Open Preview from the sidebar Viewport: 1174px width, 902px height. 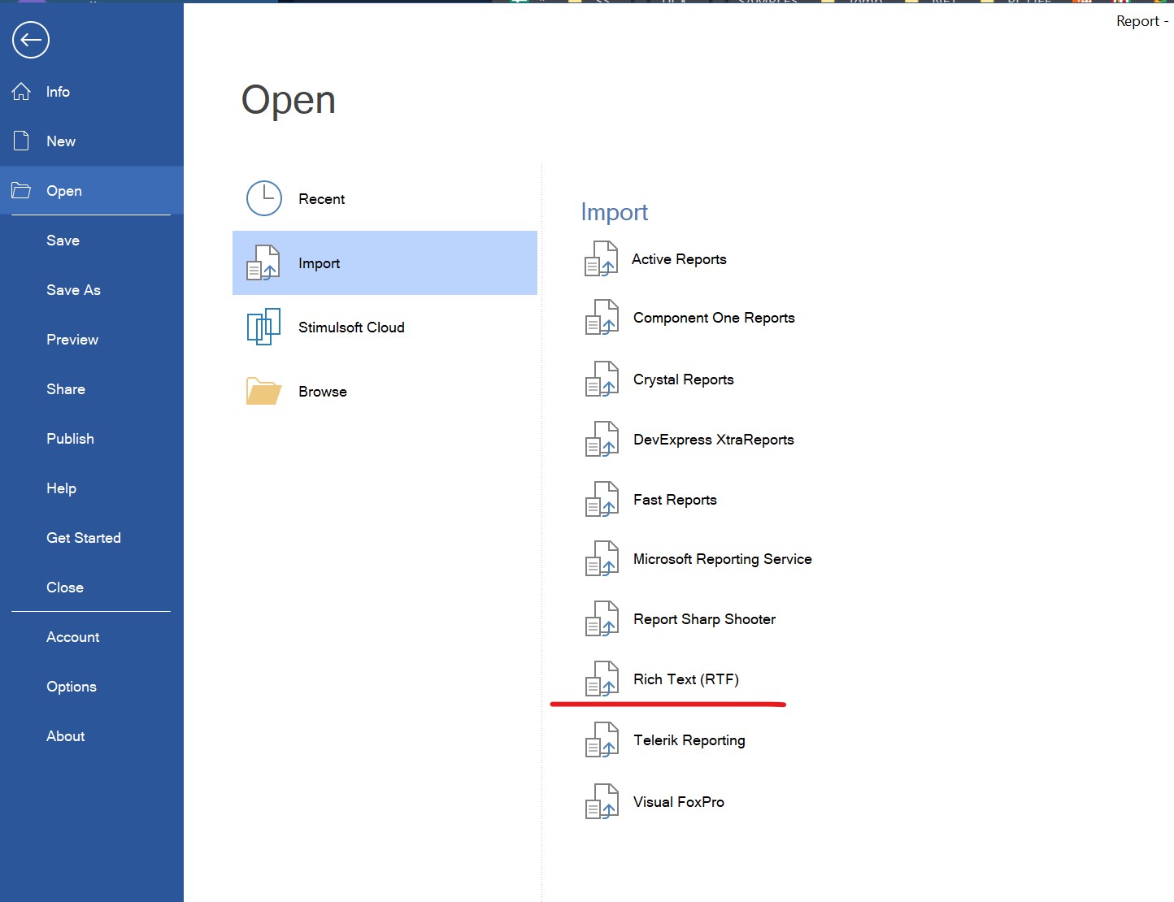click(x=72, y=340)
